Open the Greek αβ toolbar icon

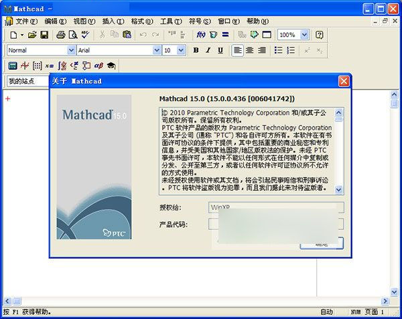[98, 66]
